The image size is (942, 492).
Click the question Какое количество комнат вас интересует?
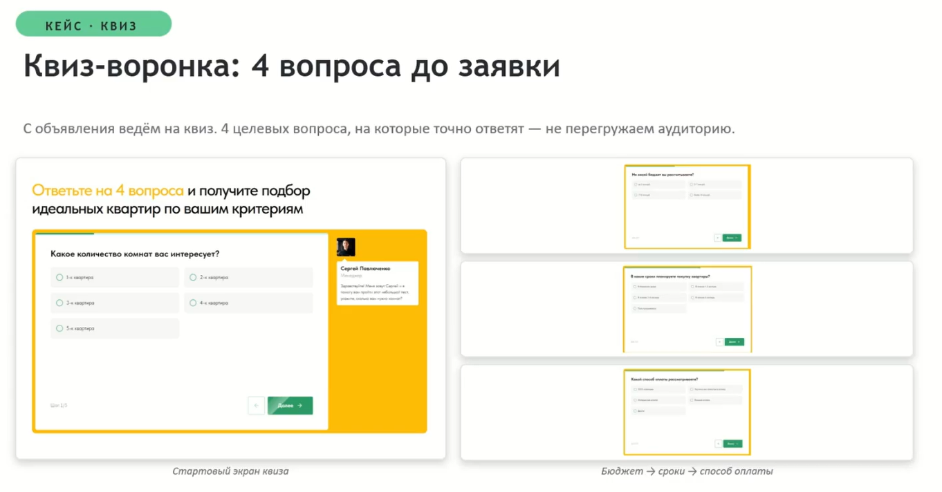(x=135, y=254)
